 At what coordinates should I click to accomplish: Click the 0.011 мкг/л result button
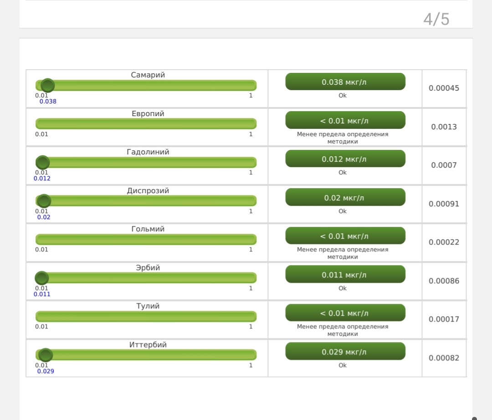click(345, 275)
